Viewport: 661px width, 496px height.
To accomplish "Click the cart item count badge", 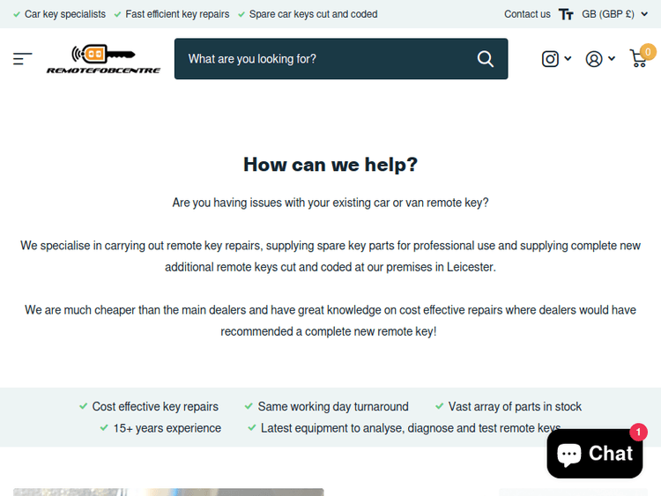I will coord(649,52).
